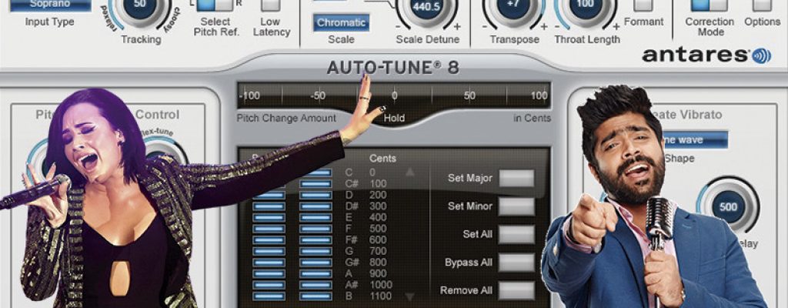Toggle the right-column button for note A
The width and height of the screenshot is (788, 308).
click(x=316, y=273)
